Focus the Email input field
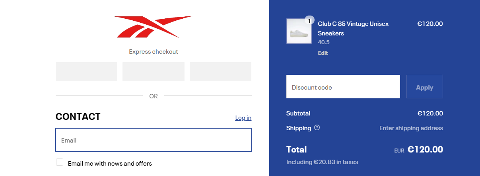Viewport: 480px width, 176px height. pyautogui.click(x=154, y=140)
